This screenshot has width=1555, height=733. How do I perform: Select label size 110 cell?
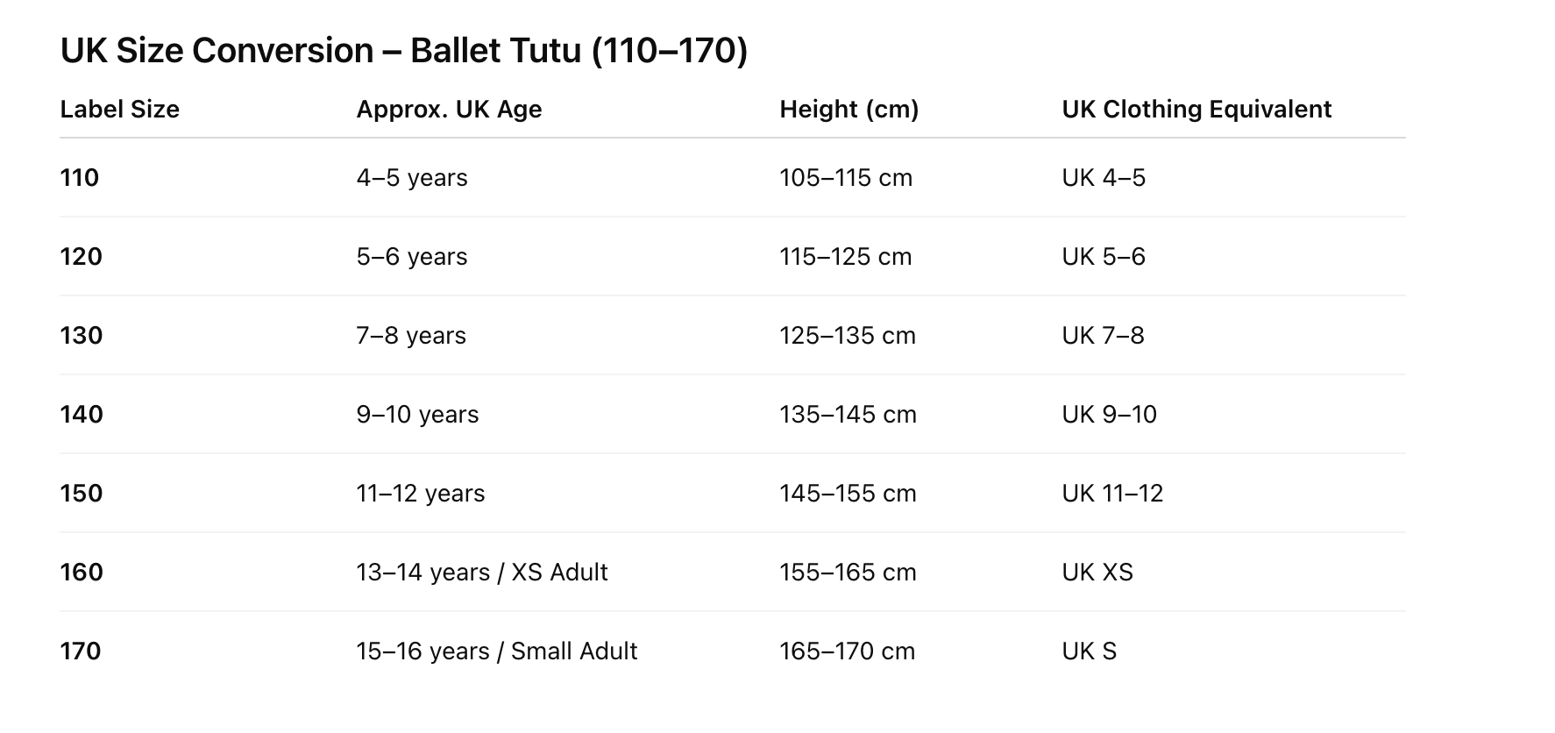pos(80,178)
